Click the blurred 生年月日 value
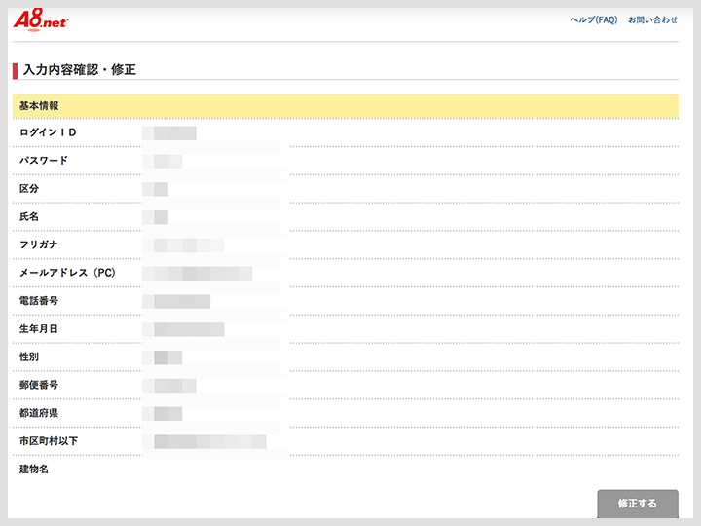 184,329
